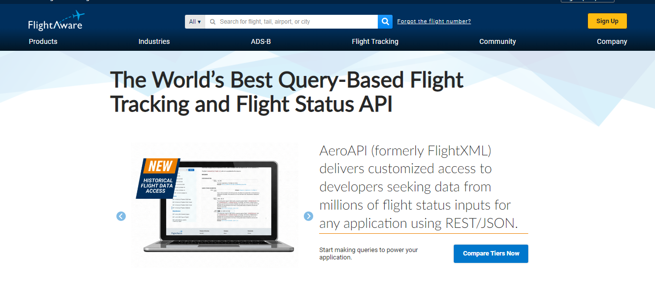
Task: Open the All search filter dropdown
Action: click(195, 22)
